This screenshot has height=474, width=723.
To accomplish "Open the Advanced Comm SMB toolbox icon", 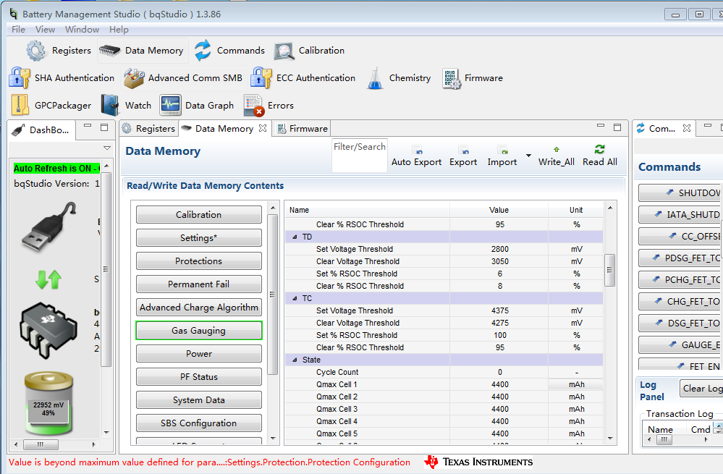I will (134, 78).
